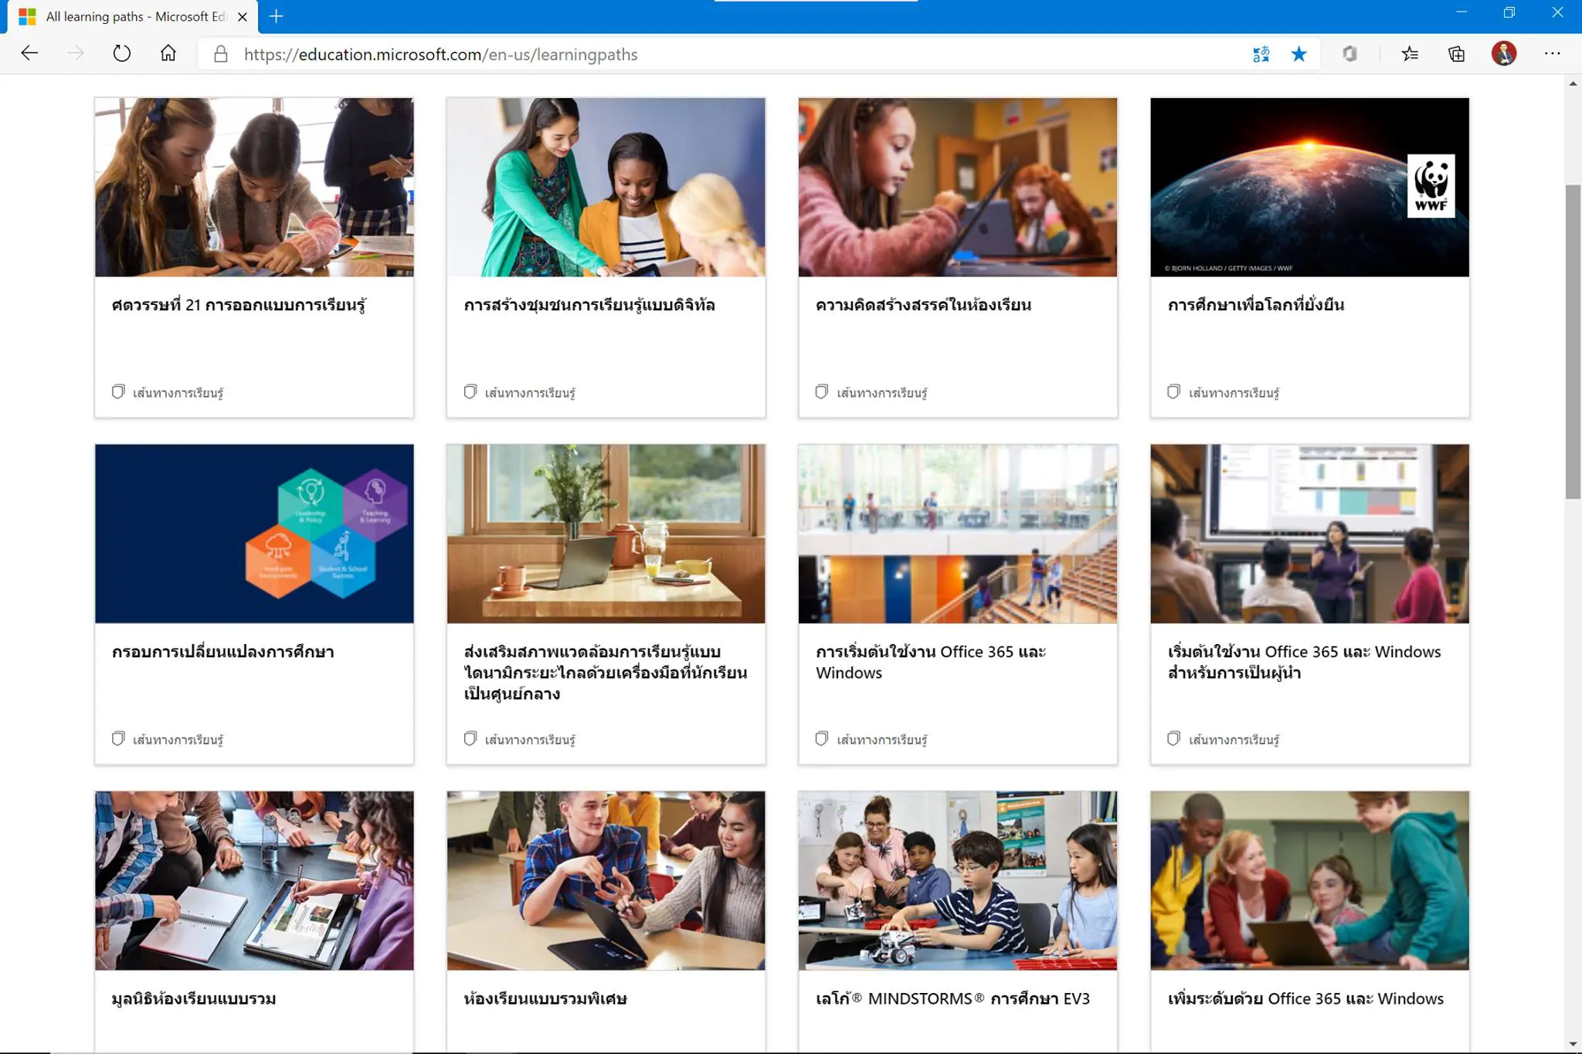Close the All learning paths tab
Screen dimensions: 1582x1054
242,16
